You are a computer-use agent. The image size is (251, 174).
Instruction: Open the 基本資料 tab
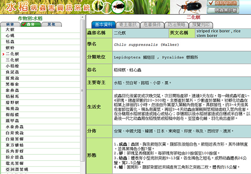click(104, 25)
